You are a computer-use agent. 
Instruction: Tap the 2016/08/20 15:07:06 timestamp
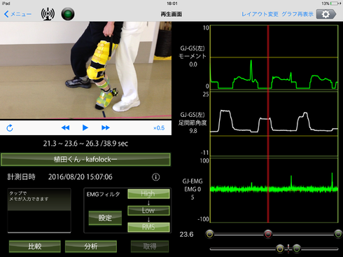point(80,177)
